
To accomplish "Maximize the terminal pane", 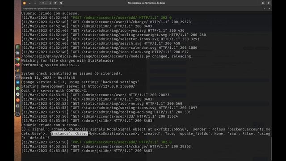I will (265, 8).
